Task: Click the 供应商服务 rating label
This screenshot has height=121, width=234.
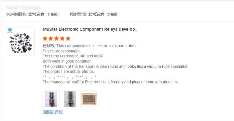Action: click(x=16, y=14)
